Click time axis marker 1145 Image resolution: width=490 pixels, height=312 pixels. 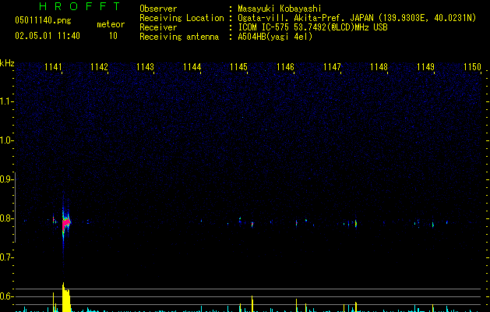[238, 67]
